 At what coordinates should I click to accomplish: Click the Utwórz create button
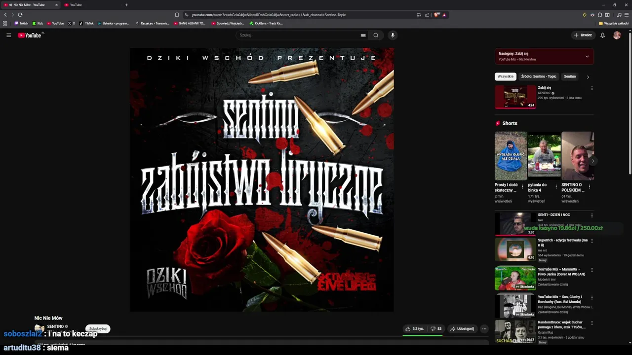pos(583,35)
